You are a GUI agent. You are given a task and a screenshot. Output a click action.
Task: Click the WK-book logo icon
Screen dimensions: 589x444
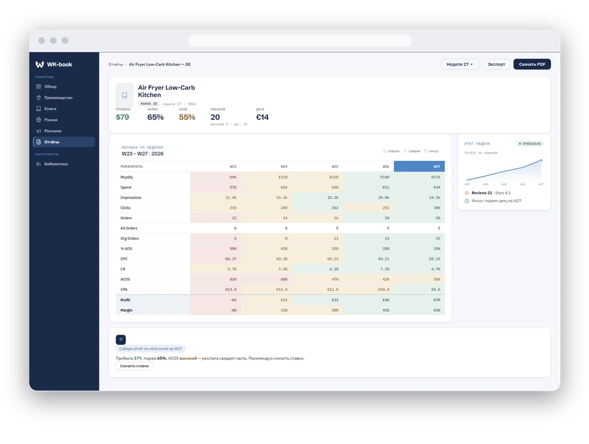39,64
